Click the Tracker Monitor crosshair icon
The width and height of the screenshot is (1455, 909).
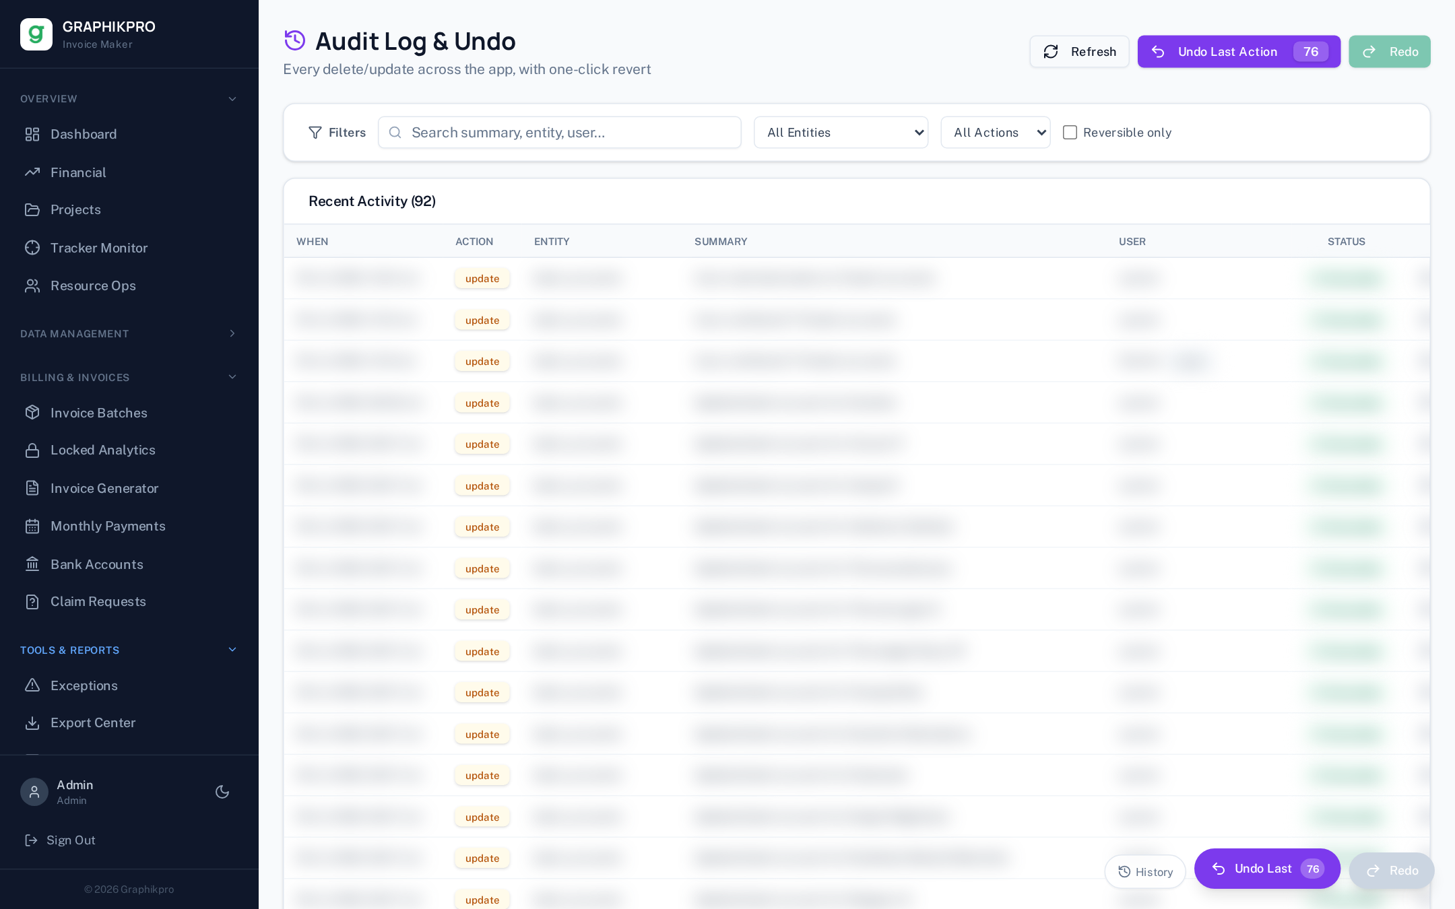pyautogui.click(x=32, y=248)
